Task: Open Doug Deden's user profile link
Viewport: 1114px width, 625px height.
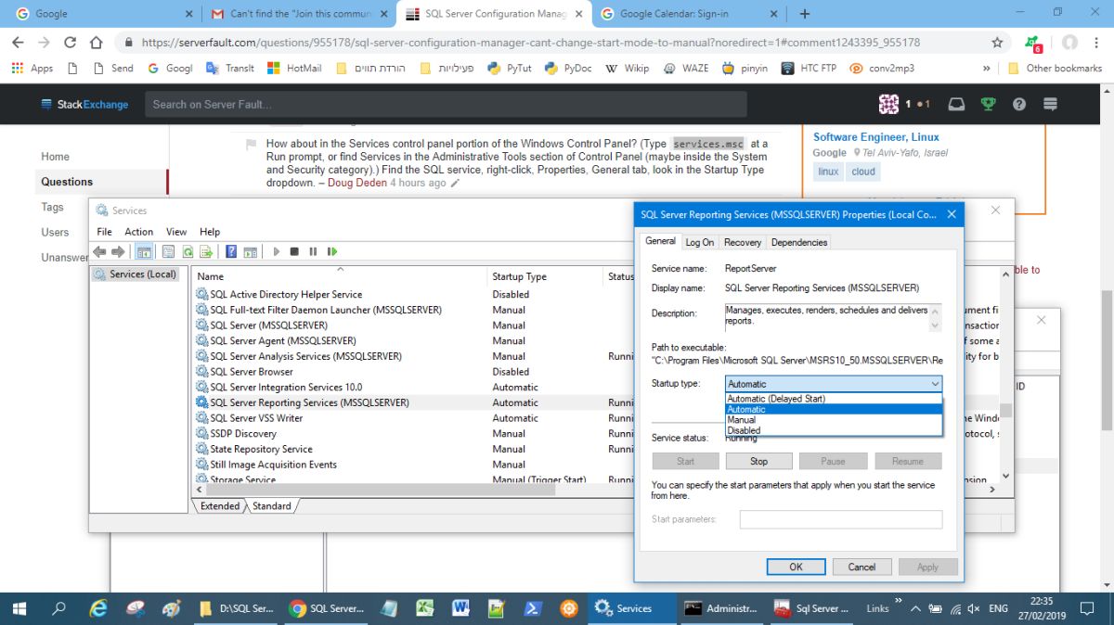Action: [x=358, y=183]
